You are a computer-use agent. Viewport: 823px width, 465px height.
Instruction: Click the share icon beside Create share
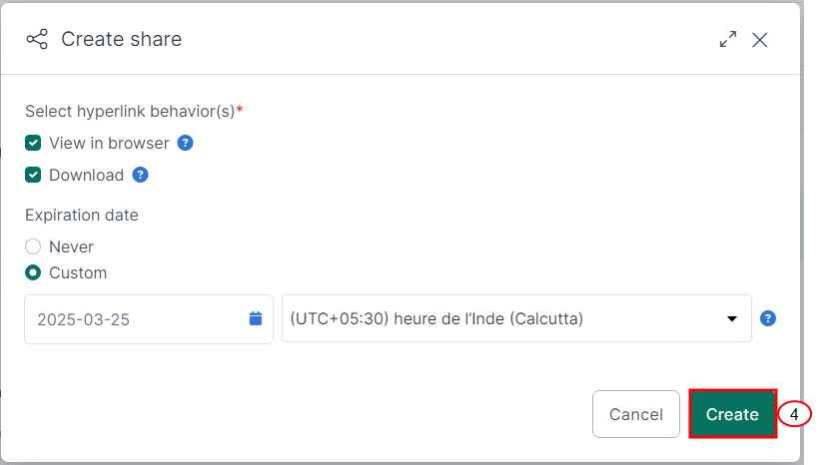[x=37, y=39]
